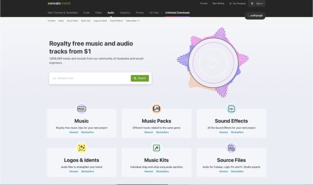
Task: Click the Envato Market logo
Action: click(x=59, y=3)
